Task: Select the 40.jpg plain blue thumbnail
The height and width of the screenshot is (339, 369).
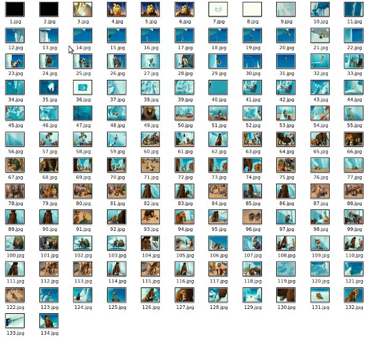Action: [218, 87]
